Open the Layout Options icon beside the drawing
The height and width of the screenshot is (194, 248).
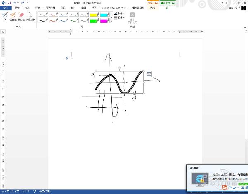[149, 74]
